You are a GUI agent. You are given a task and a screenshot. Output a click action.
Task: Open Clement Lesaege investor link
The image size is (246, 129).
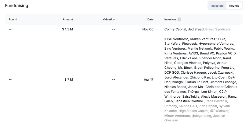coord(223,82)
